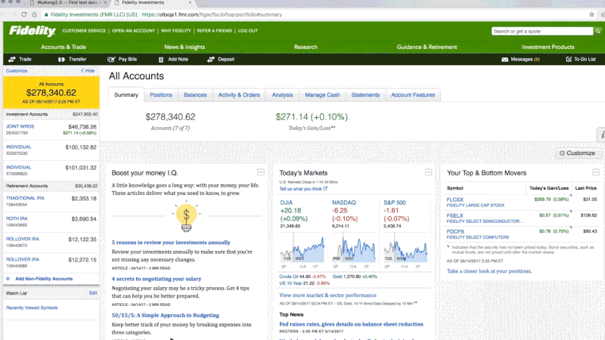605x340 pixels.
Task: Click the Pay Bills icon
Action: point(111,60)
